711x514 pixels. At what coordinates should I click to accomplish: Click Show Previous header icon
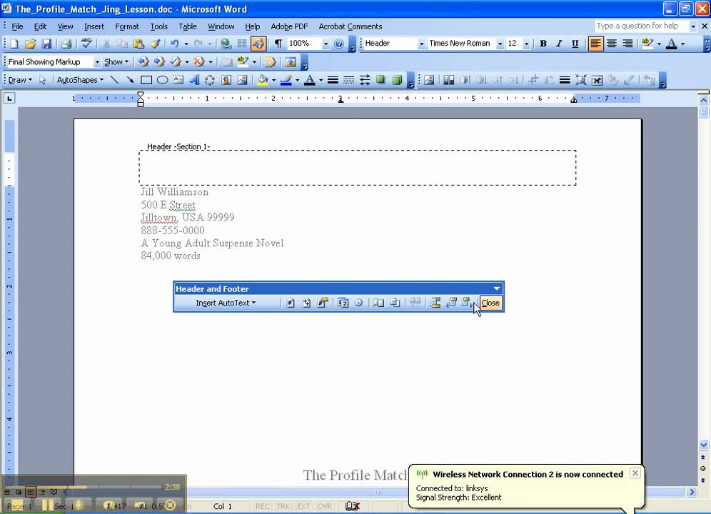452,303
